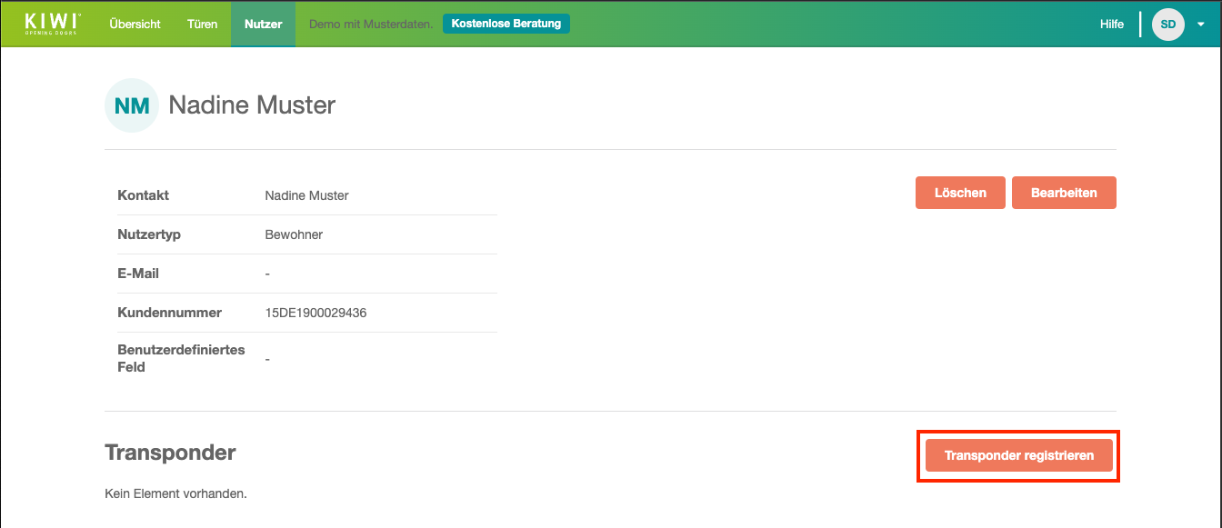
Task: Open the SD account avatar
Action: click(1167, 25)
